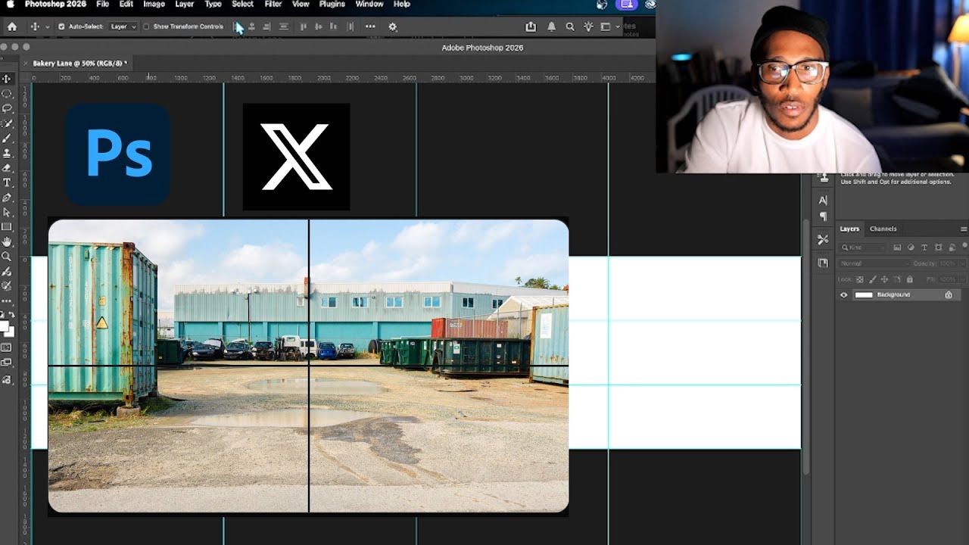The height and width of the screenshot is (545, 969).
Task: Select the Zoom magnifier tool
Action: point(7,257)
